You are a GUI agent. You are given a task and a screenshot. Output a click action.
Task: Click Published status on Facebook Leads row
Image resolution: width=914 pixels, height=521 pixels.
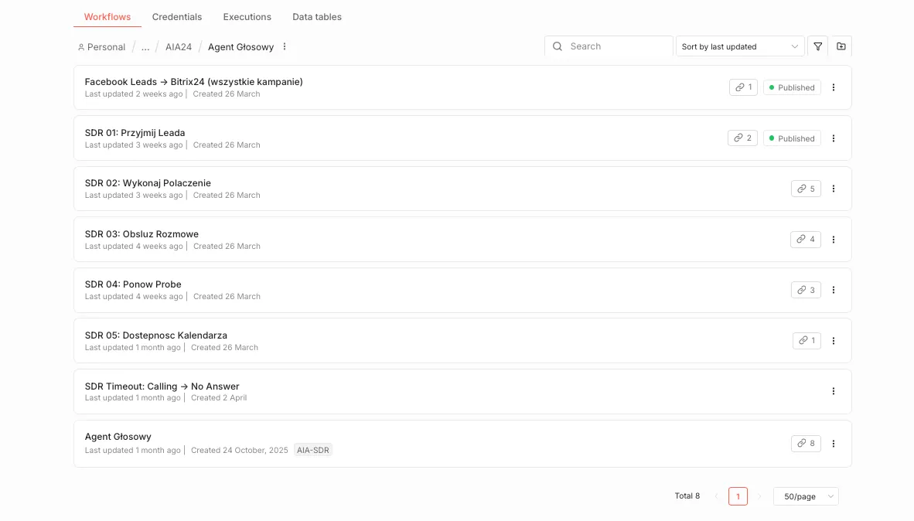click(x=792, y=87)
